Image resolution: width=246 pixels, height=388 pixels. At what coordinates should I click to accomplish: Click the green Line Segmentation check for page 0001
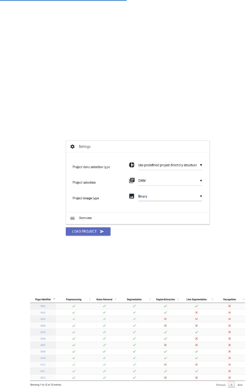196,306
